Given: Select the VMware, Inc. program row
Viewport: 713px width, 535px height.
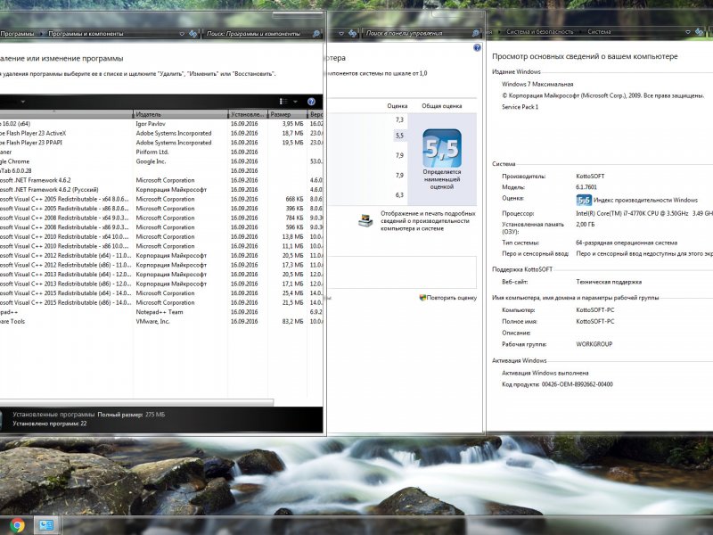Looking at the screenshot, I should (x=161, y=321).
